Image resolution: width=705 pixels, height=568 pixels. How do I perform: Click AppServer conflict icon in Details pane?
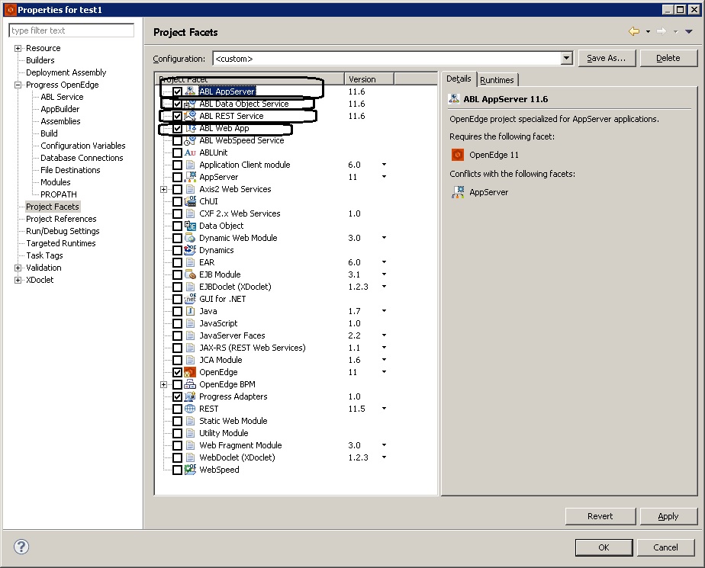pyautogui.click(x=458, y=192)
